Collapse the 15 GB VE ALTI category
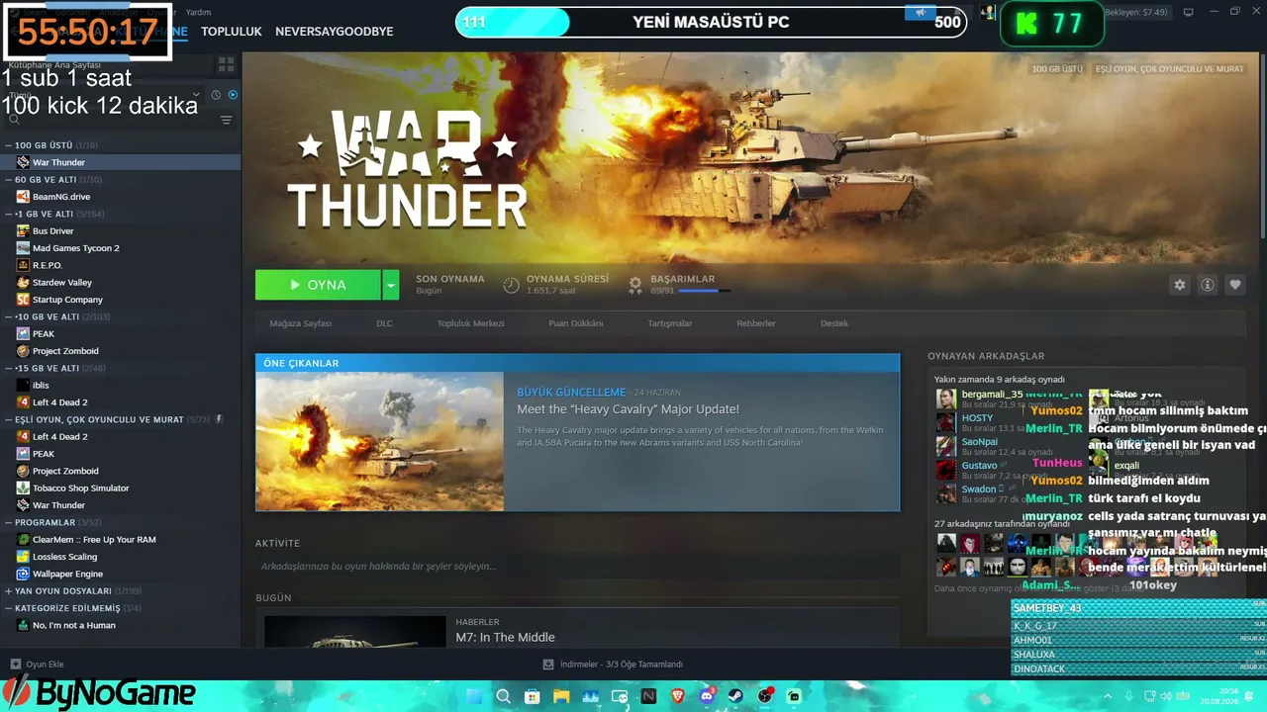The width and height of the screenshot is (1267, 712). [x=8, y=368]
